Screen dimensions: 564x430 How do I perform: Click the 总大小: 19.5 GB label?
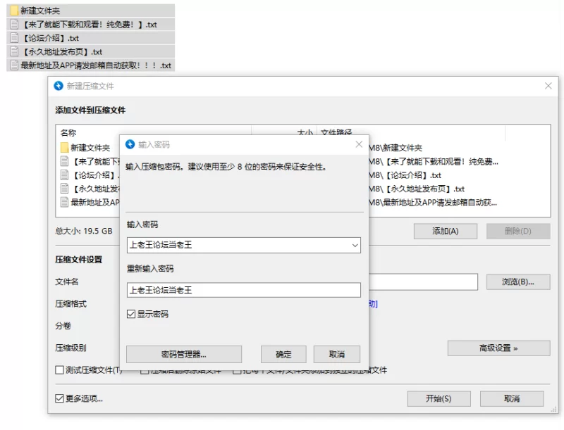coord(83,231)
